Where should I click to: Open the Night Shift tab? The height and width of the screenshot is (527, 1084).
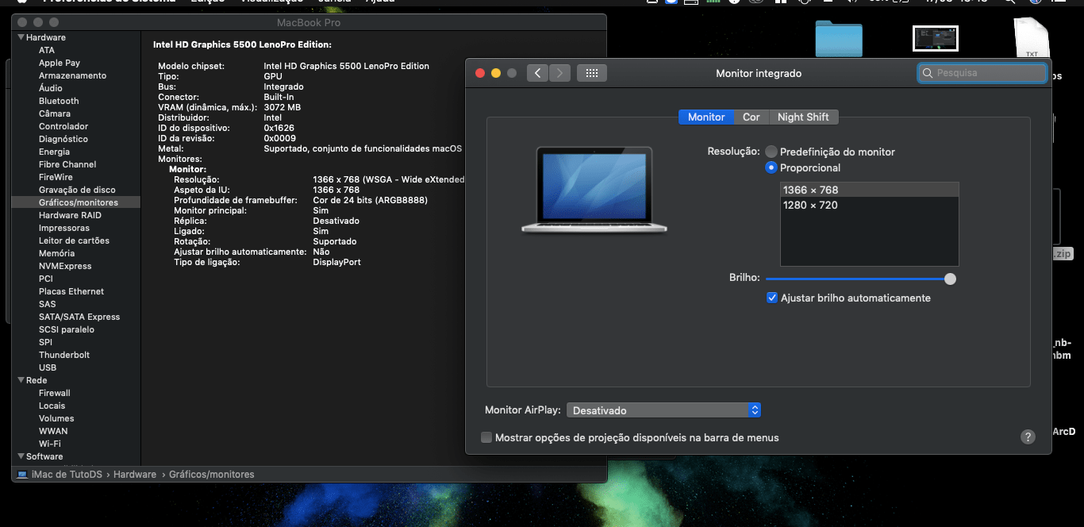point(802,117)
